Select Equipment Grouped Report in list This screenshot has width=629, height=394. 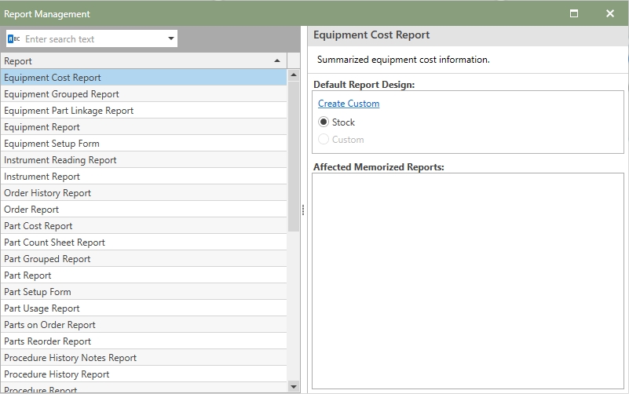click(x=62, y=94)
